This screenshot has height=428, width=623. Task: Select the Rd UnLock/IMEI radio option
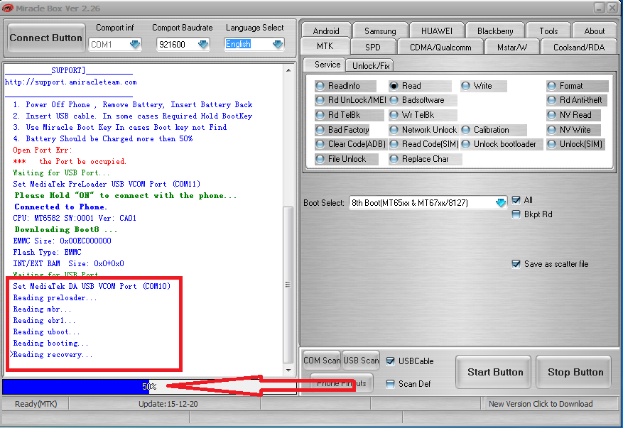coord(350,100)
